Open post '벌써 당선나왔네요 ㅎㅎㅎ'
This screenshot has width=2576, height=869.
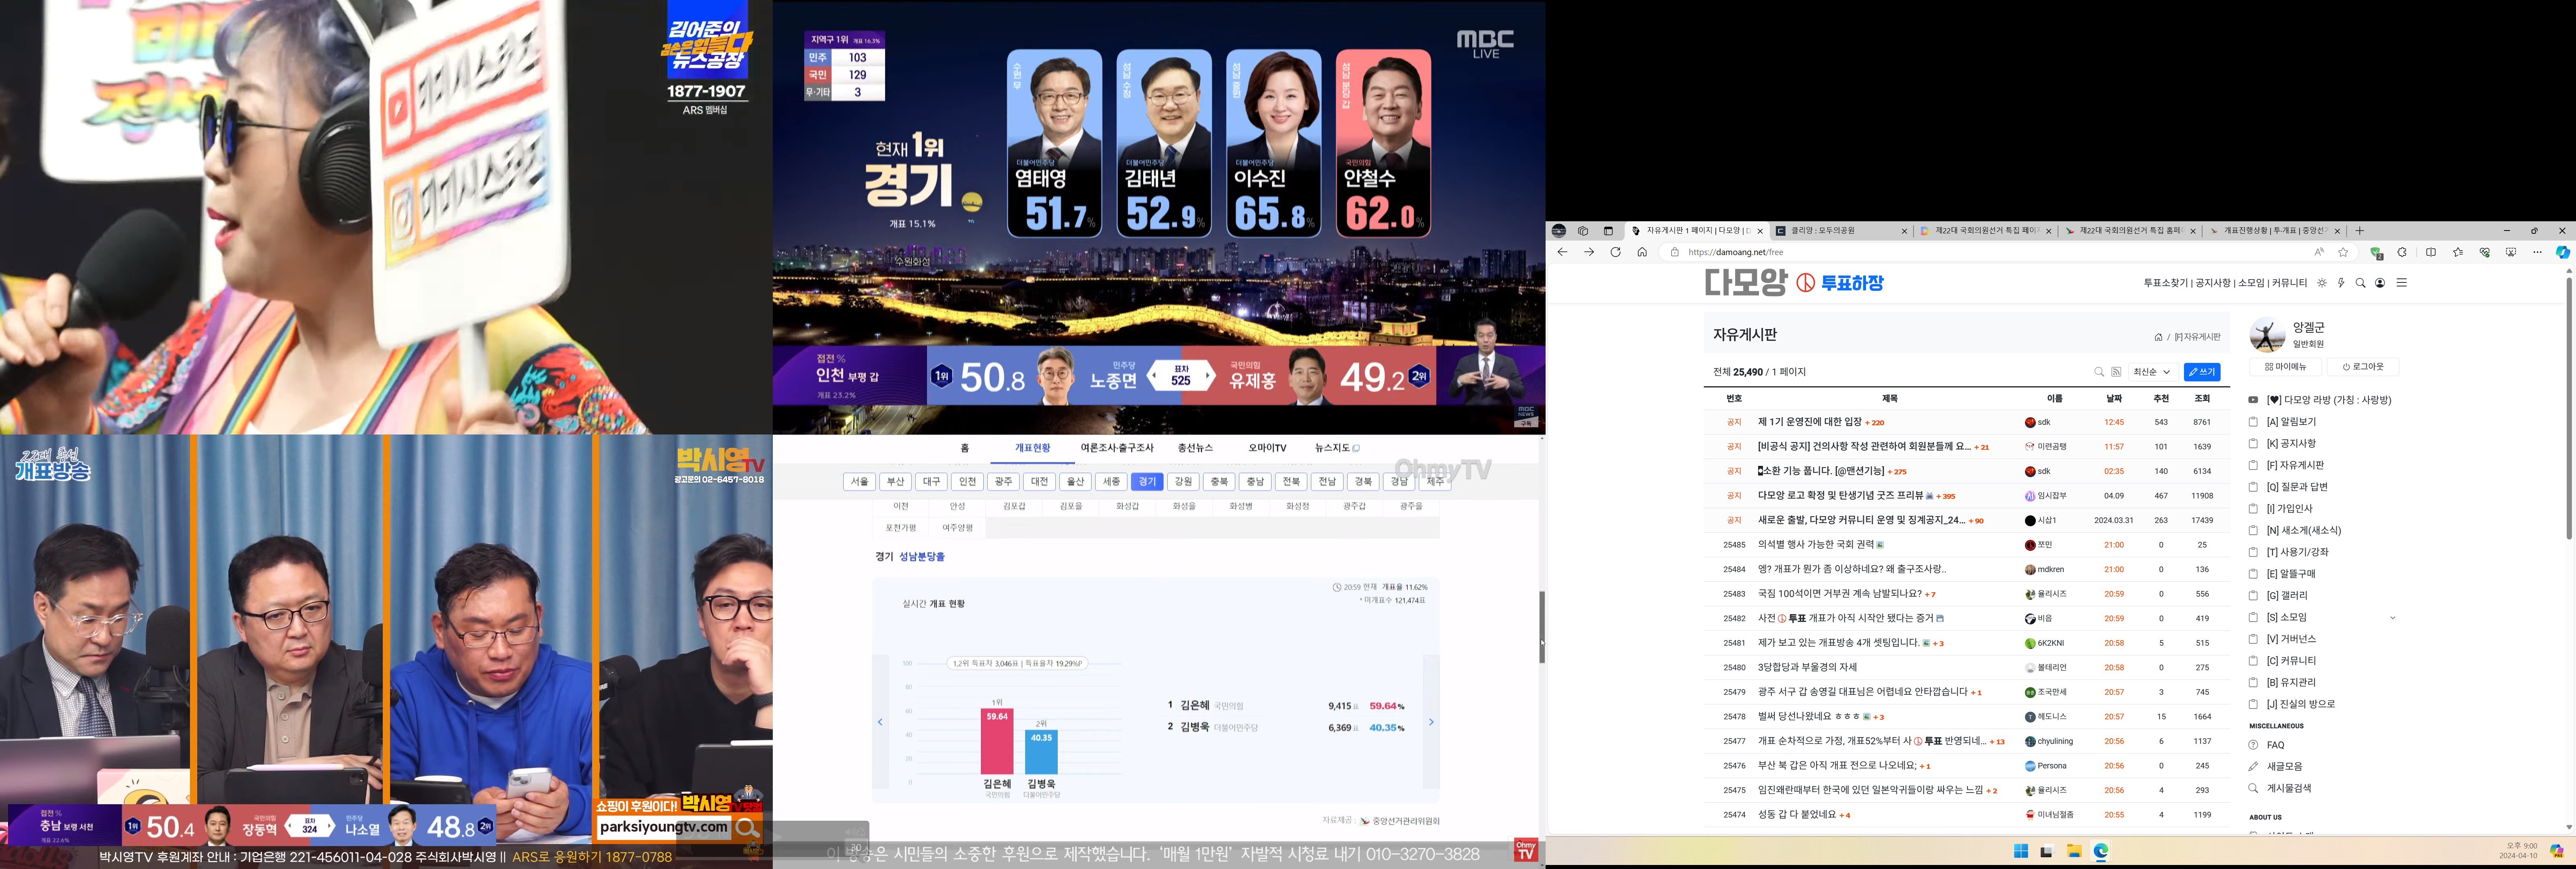[1808, 716]
